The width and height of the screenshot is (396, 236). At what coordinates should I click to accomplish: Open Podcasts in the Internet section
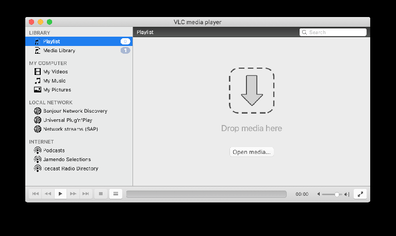pos(79,150)
